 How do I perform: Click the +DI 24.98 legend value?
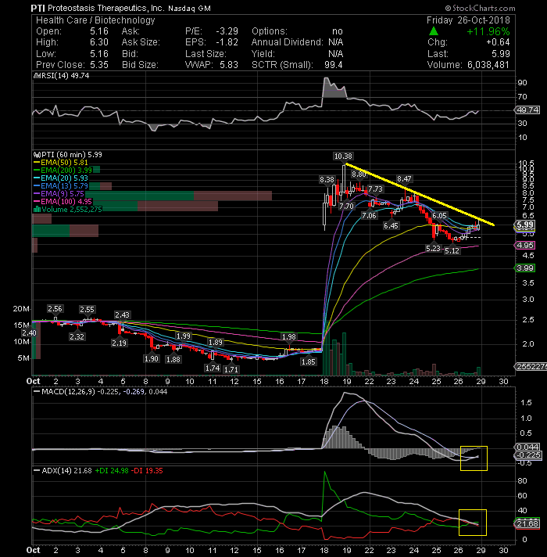coord(112,471)
